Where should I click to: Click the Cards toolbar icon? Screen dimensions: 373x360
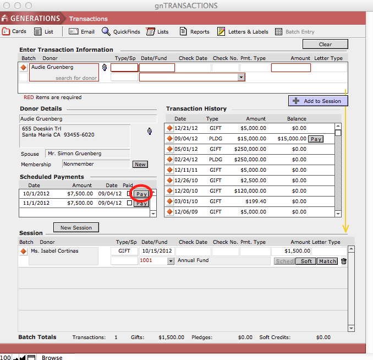point(6,31)
